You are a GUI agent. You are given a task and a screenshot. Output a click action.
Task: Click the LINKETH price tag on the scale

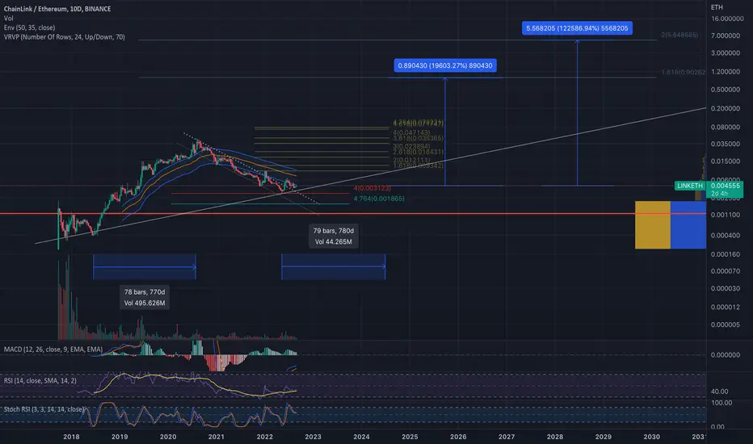pyautogui.click(x=690, y=186)
